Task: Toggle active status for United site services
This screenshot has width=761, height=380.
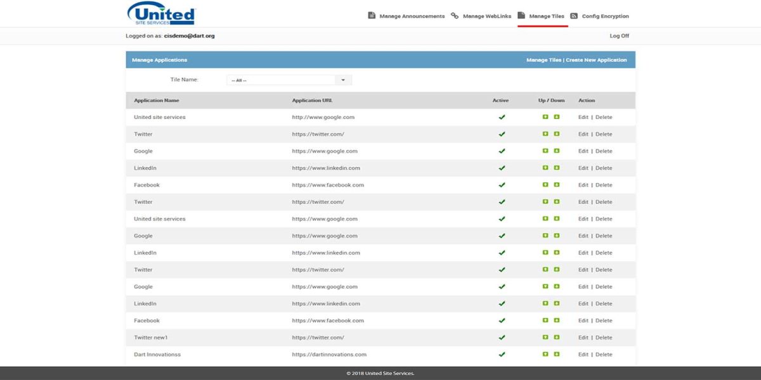Action: pyautogui.click(x=501, y=117)
